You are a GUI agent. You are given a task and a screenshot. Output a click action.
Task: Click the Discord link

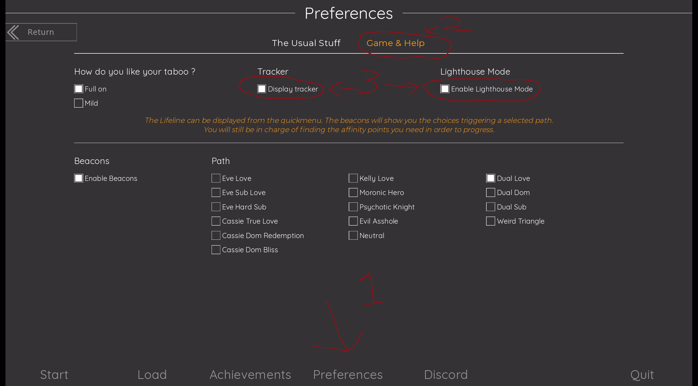pyautogui.click(x=446, y=375)
